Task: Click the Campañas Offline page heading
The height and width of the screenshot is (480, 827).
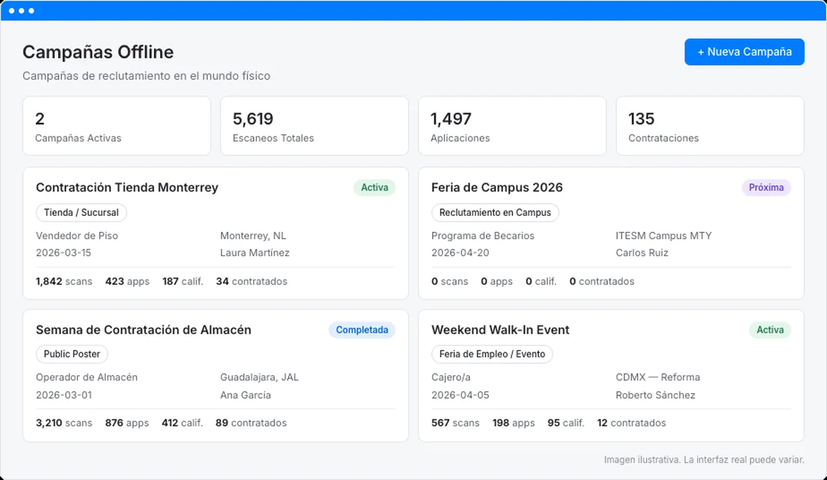Action: [x=98, y=52]
